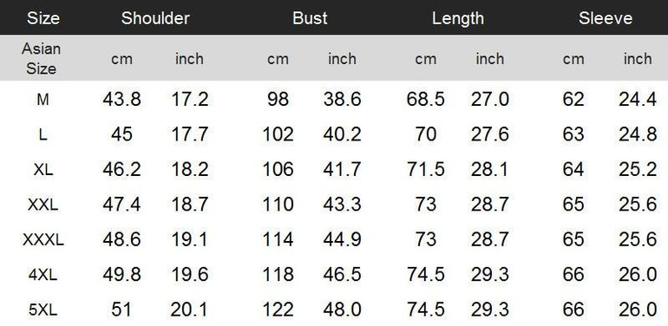Click the 43.8 shoulder cm value
Screen dimensions: 668x326
[x=121, y=100]
